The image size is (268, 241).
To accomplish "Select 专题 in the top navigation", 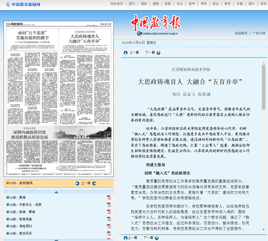I will point(240,4).
